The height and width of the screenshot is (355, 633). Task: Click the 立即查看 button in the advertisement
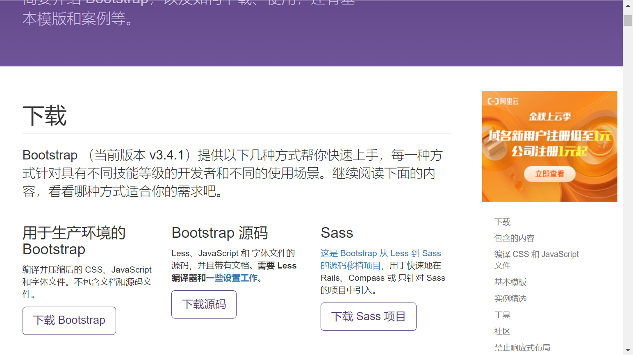[x=549, y=174]
